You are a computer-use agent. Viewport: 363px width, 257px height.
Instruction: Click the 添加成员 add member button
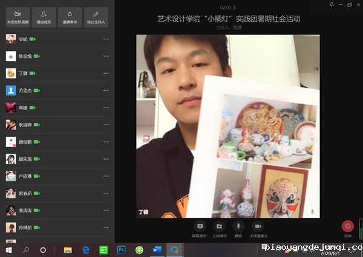43,16
